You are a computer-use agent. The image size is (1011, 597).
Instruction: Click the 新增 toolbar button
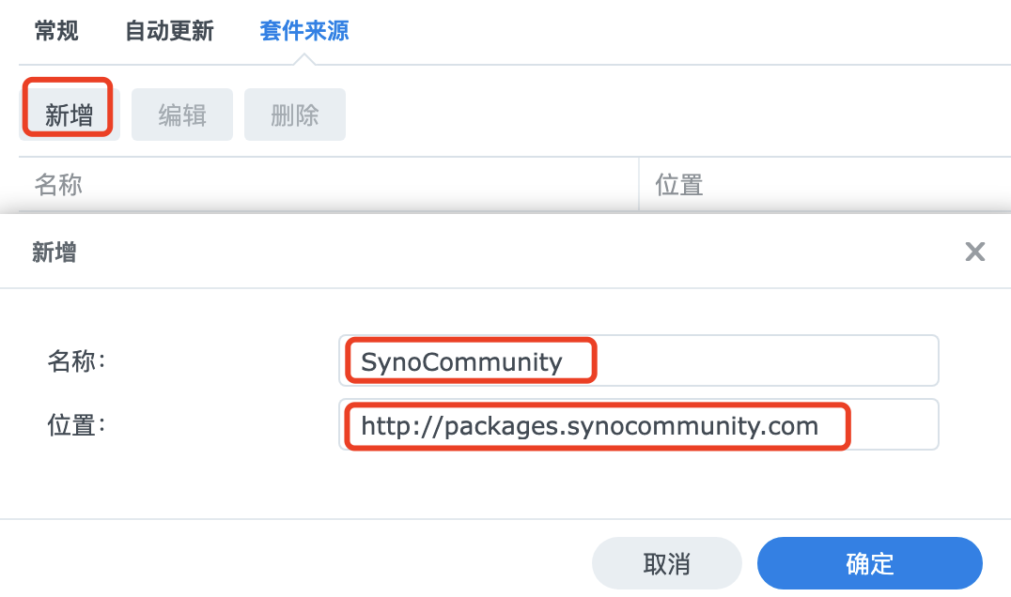pyautogui.click(x=70, y=115)
